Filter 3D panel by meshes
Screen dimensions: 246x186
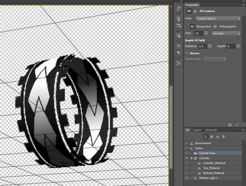pyautogui.click(x=212, y=137)
